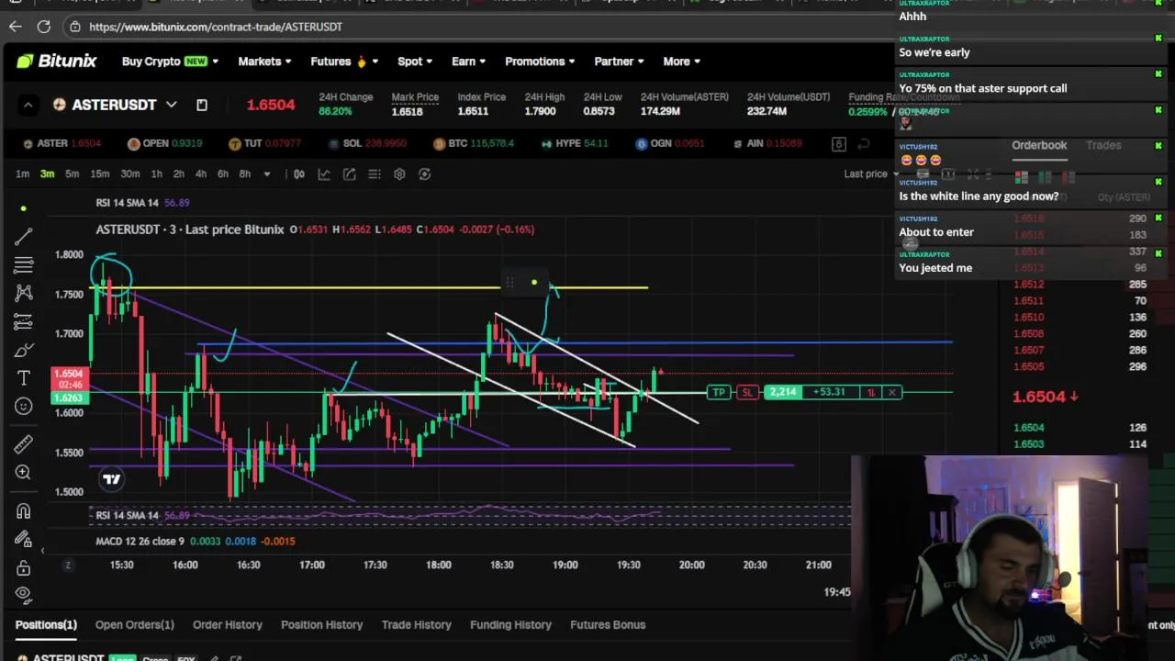Open chart settings gear
Screen dimensions: 1175x661
tap(399, 174)
